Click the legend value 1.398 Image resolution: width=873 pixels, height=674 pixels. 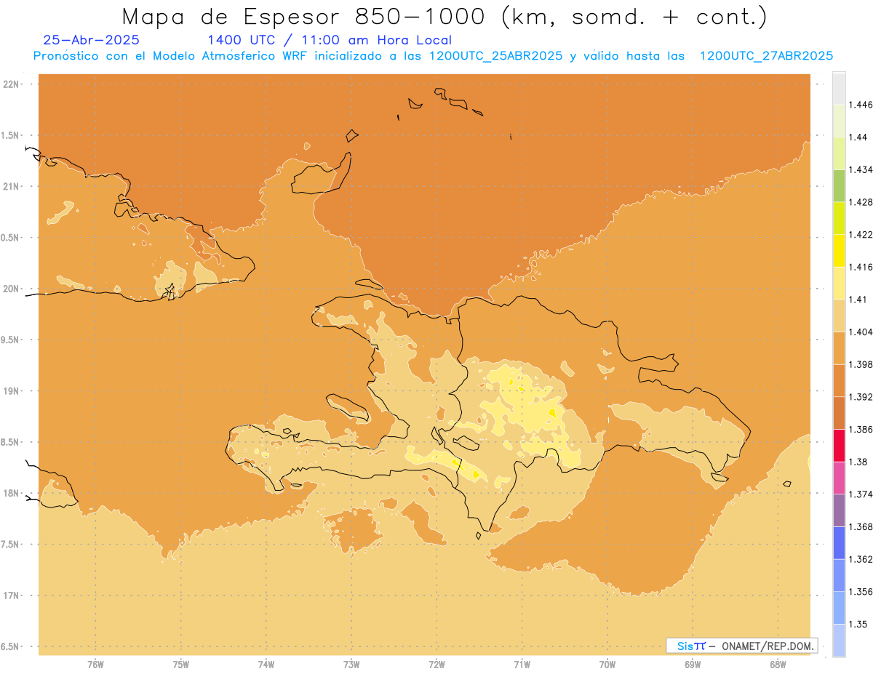pos(861,364)
